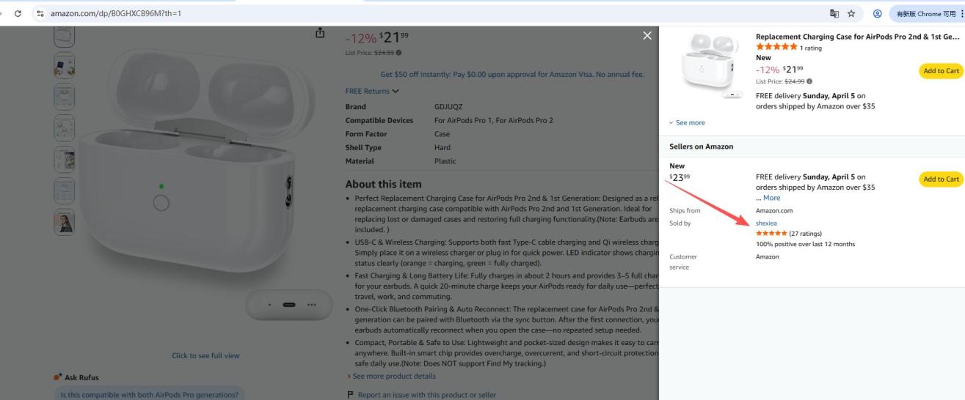Close the seller offers side panel

click(647, 36)
